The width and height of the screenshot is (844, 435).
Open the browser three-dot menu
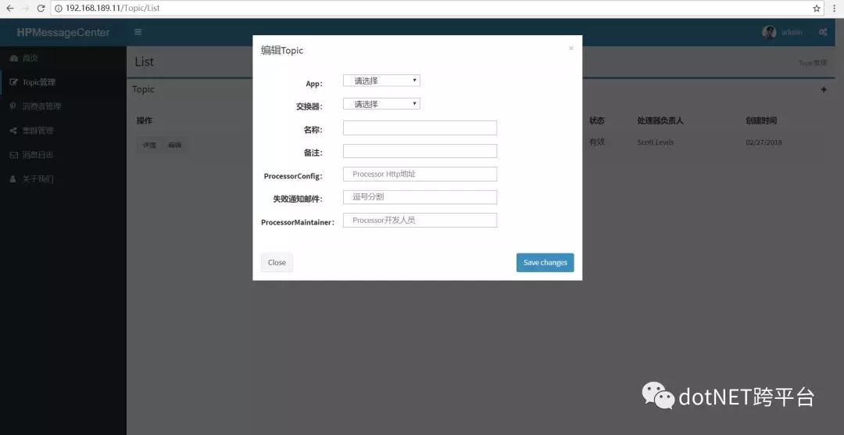(x=834, y=8)
